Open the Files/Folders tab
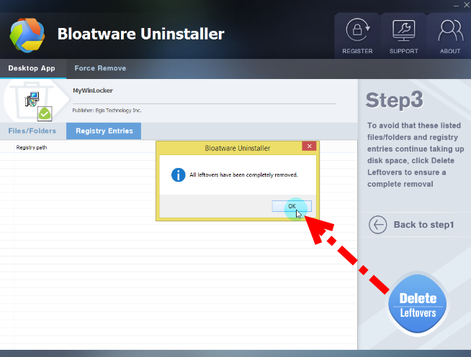471x357 pixels. coord(32,131)
